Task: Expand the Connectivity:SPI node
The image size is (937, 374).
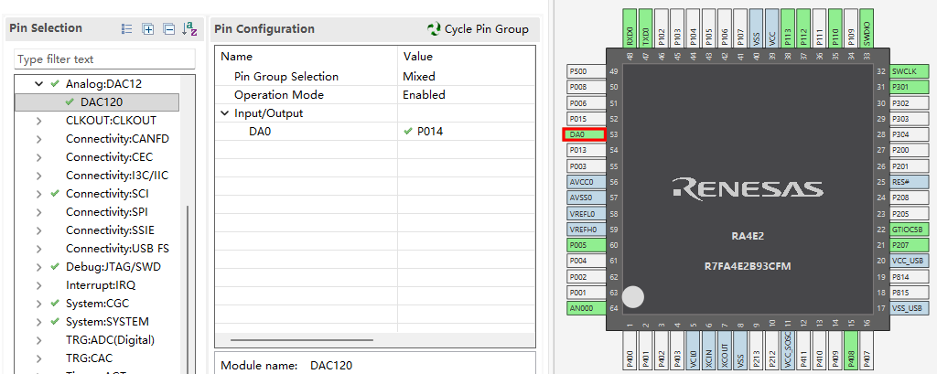Action: tap(38, 212)
